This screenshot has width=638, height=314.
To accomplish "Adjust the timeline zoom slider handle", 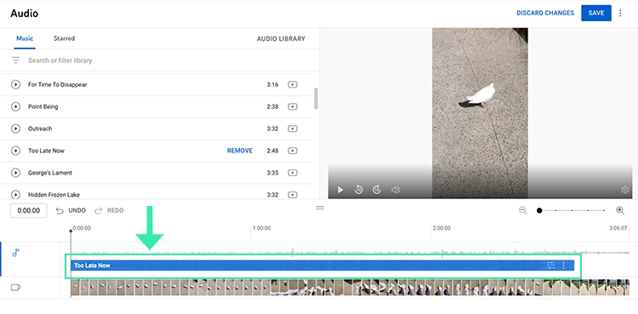I will point(539,210).
